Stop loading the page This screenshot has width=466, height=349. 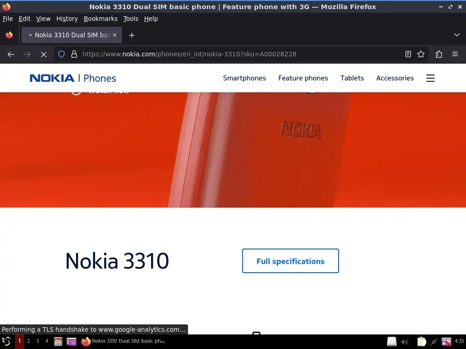[44, 55]
